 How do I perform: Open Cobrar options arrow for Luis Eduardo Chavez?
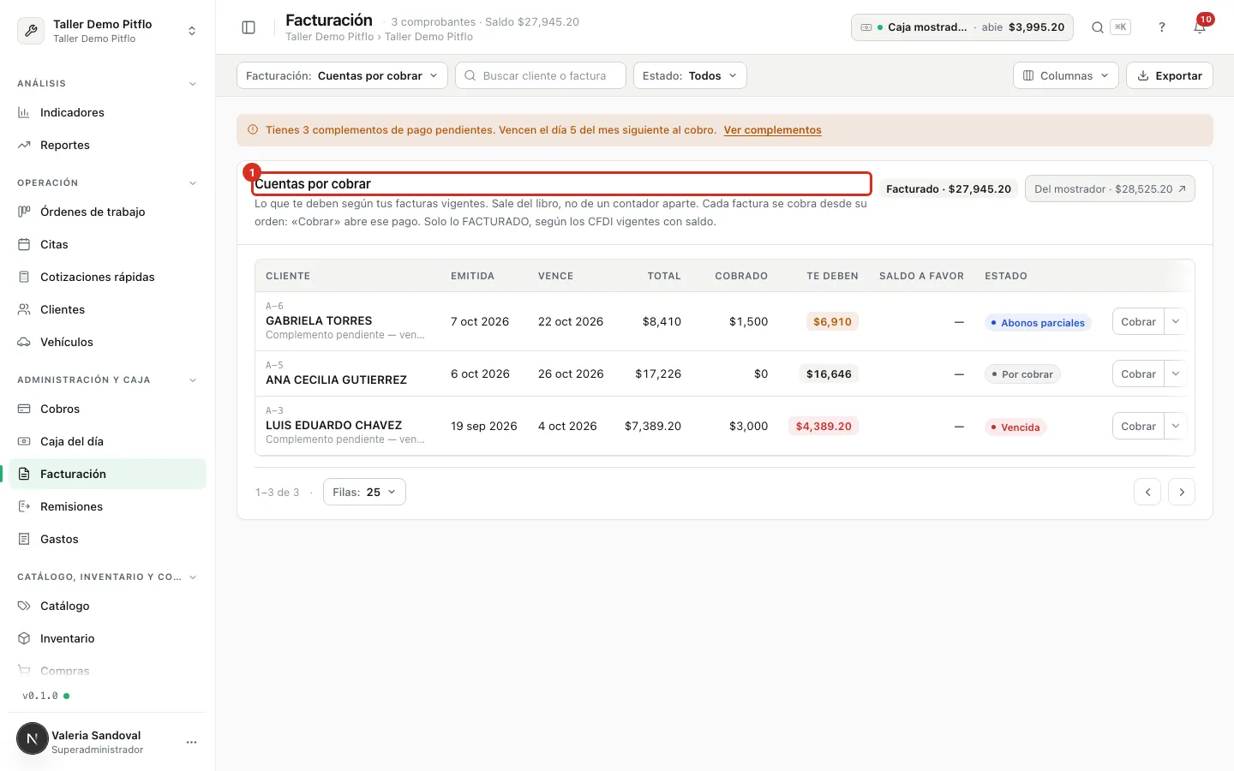click(x=1176, y=426)
